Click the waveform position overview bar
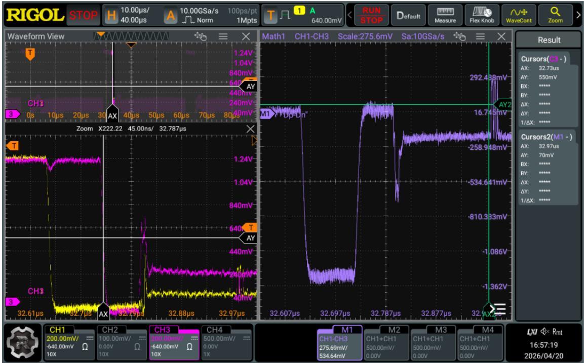This screenshot has height=363, width=584. click(x=131, y=36)
